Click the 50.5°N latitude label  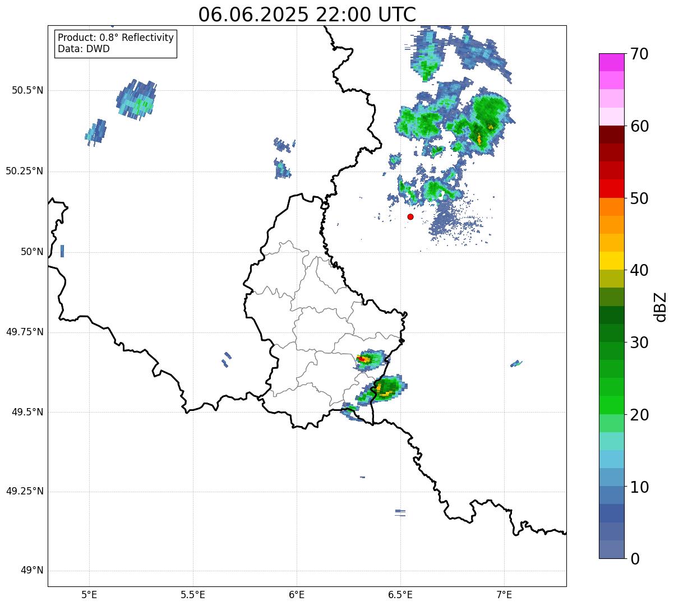27,90
